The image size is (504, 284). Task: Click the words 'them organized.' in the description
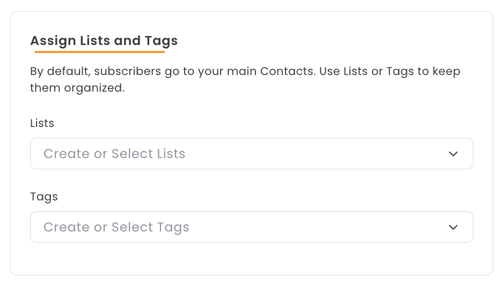pos(77,87)
